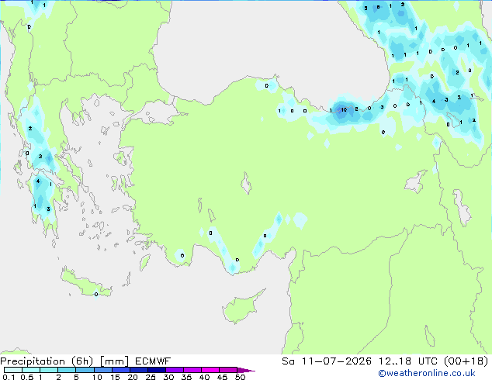Click the legend swatch between 40 and 45
This screenshot has height=380, width=492.
click(210, 370)
